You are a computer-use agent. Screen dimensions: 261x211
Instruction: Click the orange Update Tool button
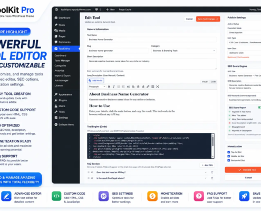(243, 170)
